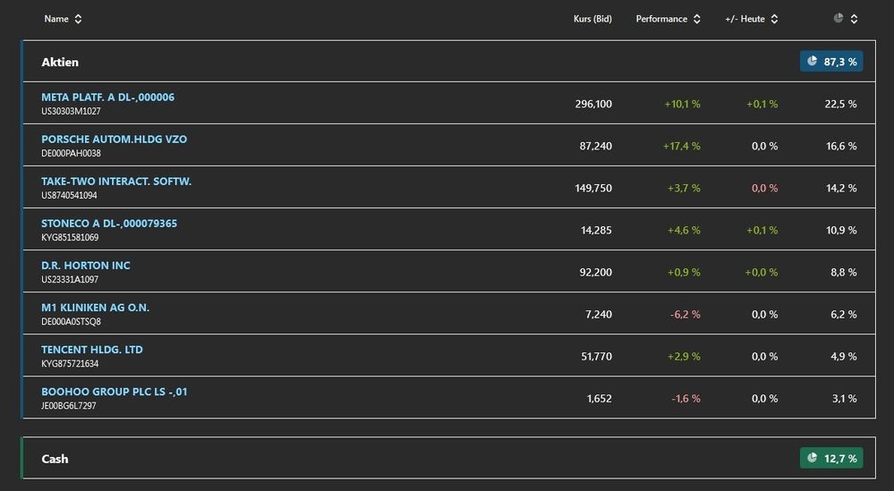The height and width of the screenshot is (491, 894).
Task: Sort by allocation column arrows
Action: [854, 19]
